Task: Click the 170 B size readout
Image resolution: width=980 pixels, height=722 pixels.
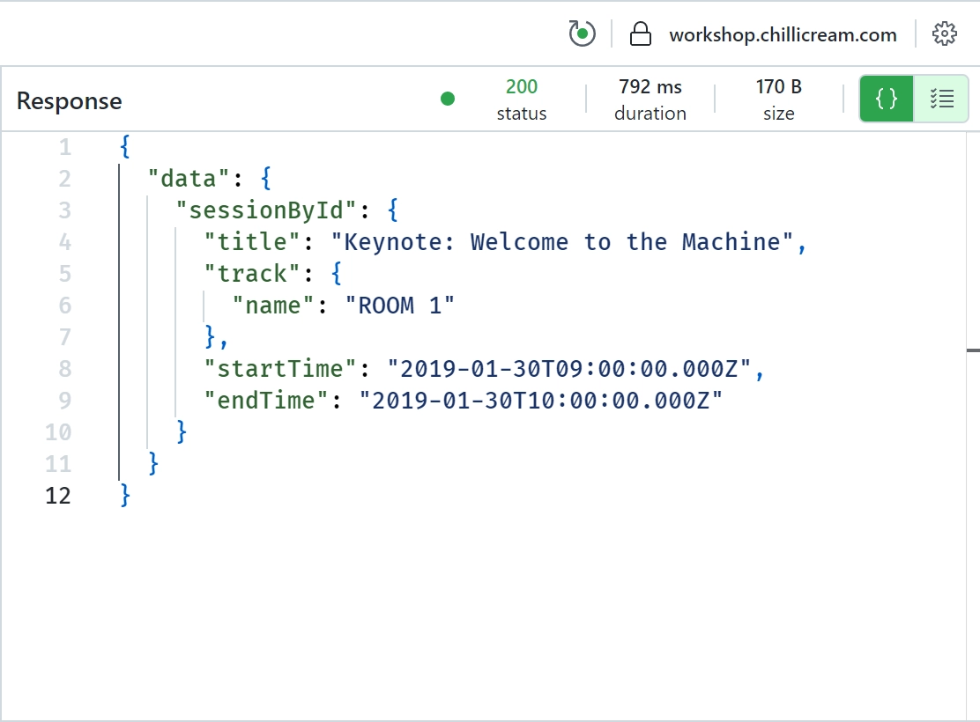Action: (x=779, y=99)
